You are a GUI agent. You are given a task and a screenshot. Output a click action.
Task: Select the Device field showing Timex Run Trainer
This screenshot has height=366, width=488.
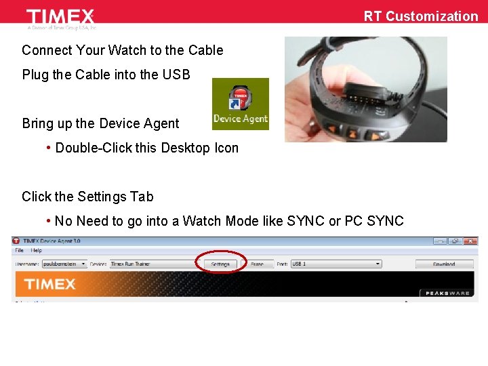[154, 264]
